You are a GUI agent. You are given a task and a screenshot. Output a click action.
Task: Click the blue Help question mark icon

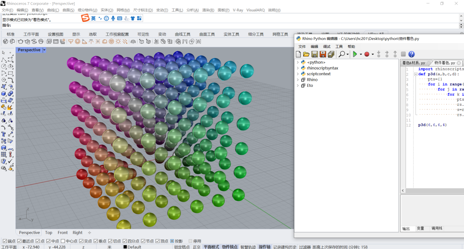(x=411, y=54)
